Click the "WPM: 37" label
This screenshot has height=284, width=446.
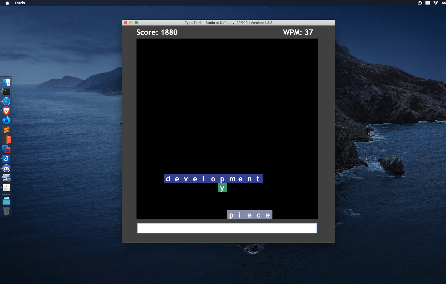(298, 32)
